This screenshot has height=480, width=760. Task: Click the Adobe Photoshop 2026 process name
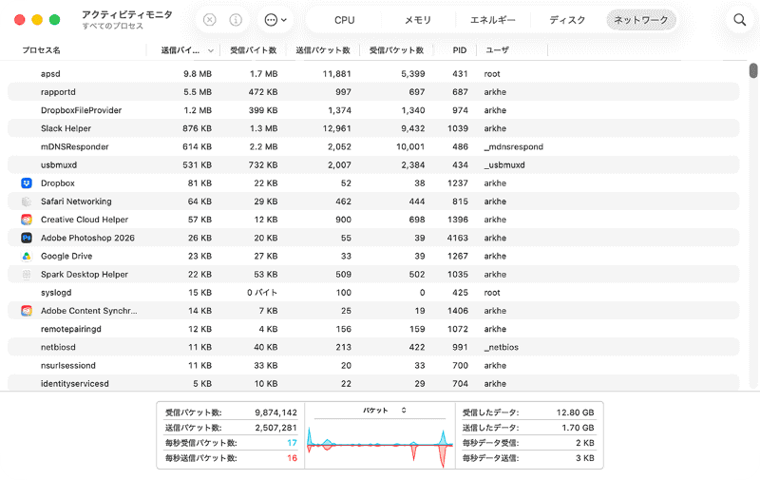87,238
